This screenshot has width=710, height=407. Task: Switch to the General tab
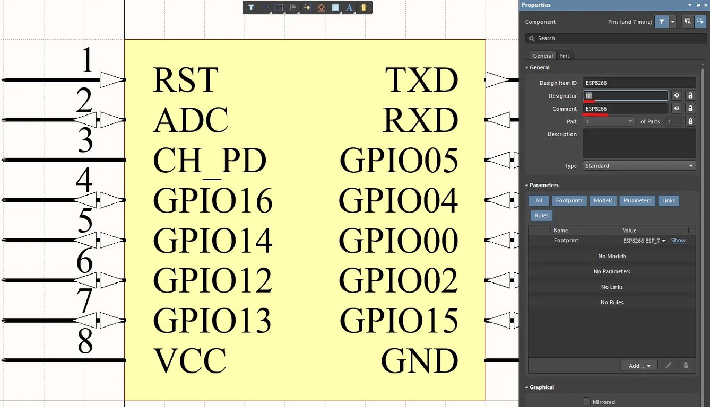543,56
